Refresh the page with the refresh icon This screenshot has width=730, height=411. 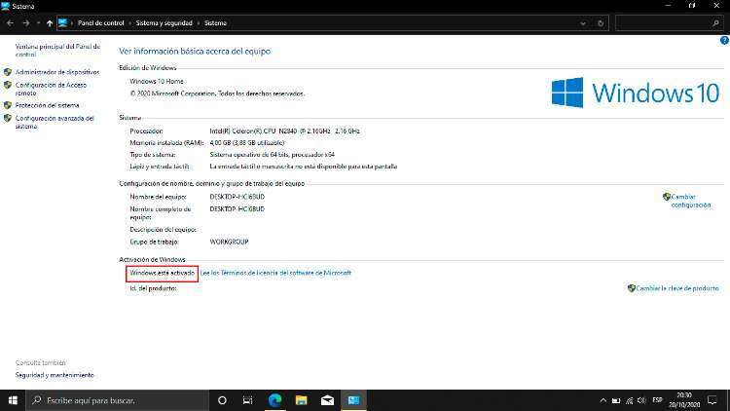[x=601, y=23]
